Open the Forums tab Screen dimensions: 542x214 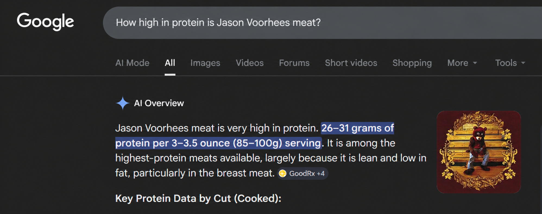point(294,63)
